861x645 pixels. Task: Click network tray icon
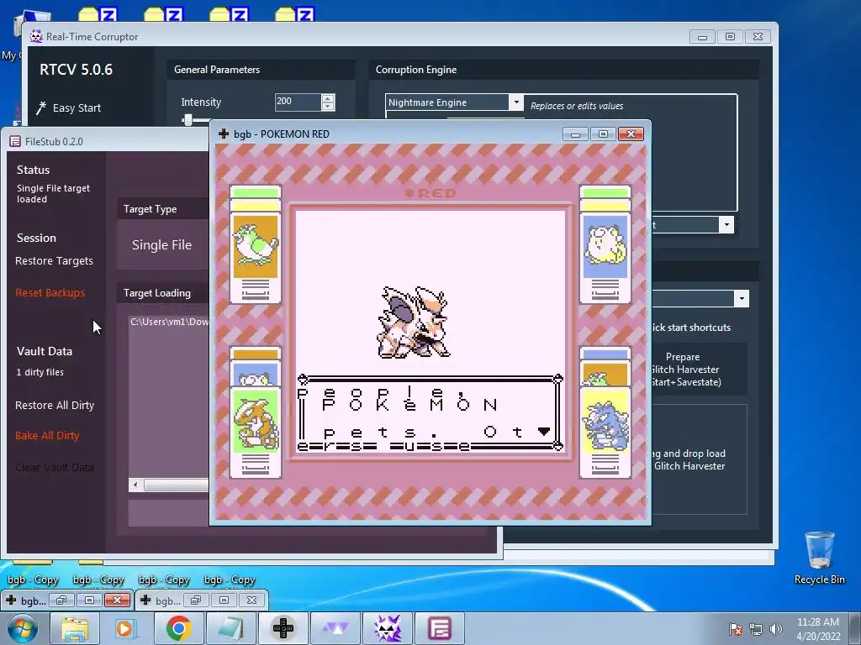coord(756,628)
